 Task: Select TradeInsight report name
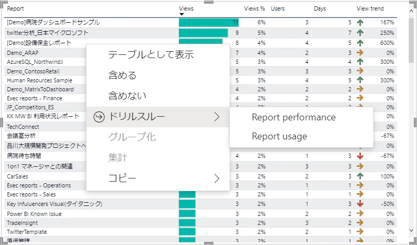[22, 223]
